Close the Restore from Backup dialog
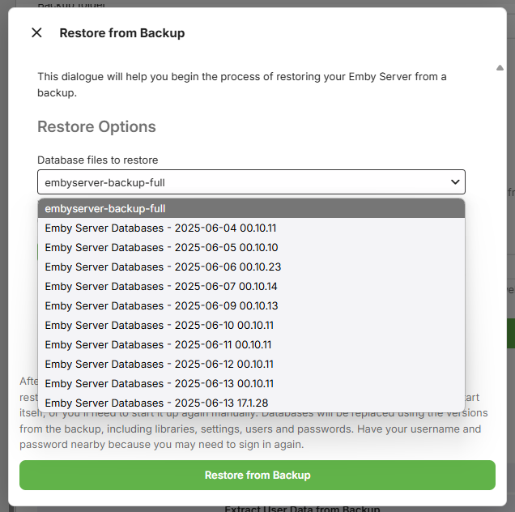 pos(36,32)
